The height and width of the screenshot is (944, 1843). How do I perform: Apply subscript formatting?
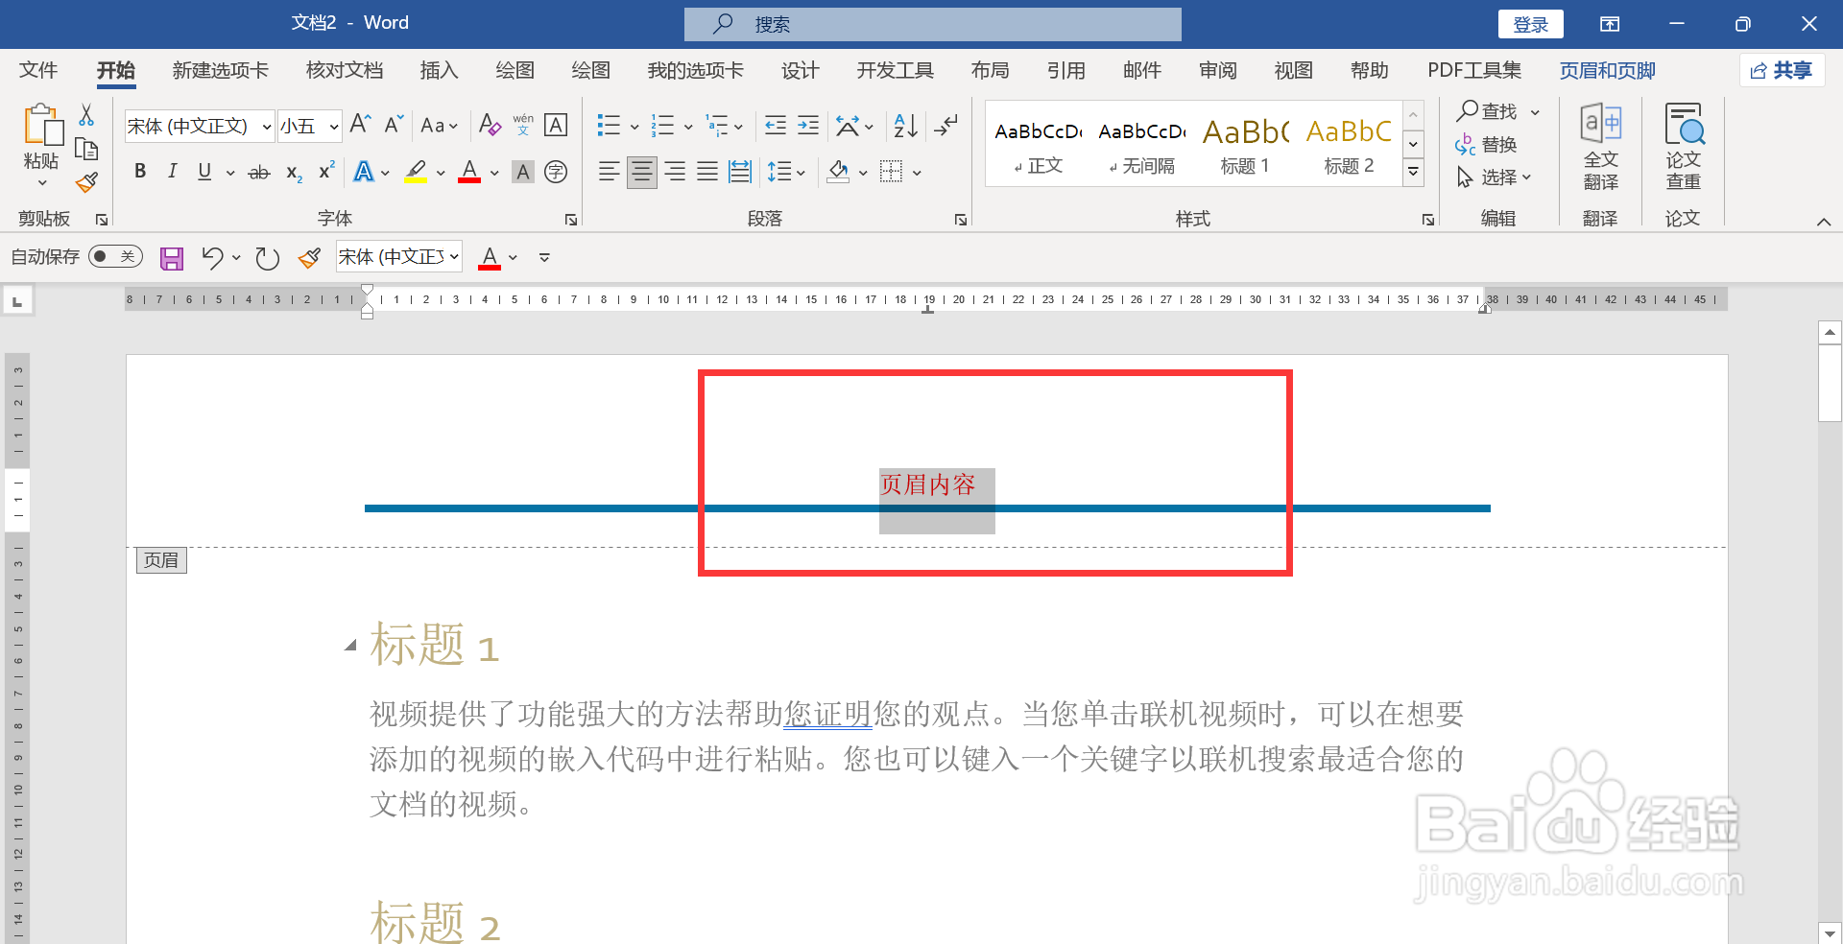point(295,173)
